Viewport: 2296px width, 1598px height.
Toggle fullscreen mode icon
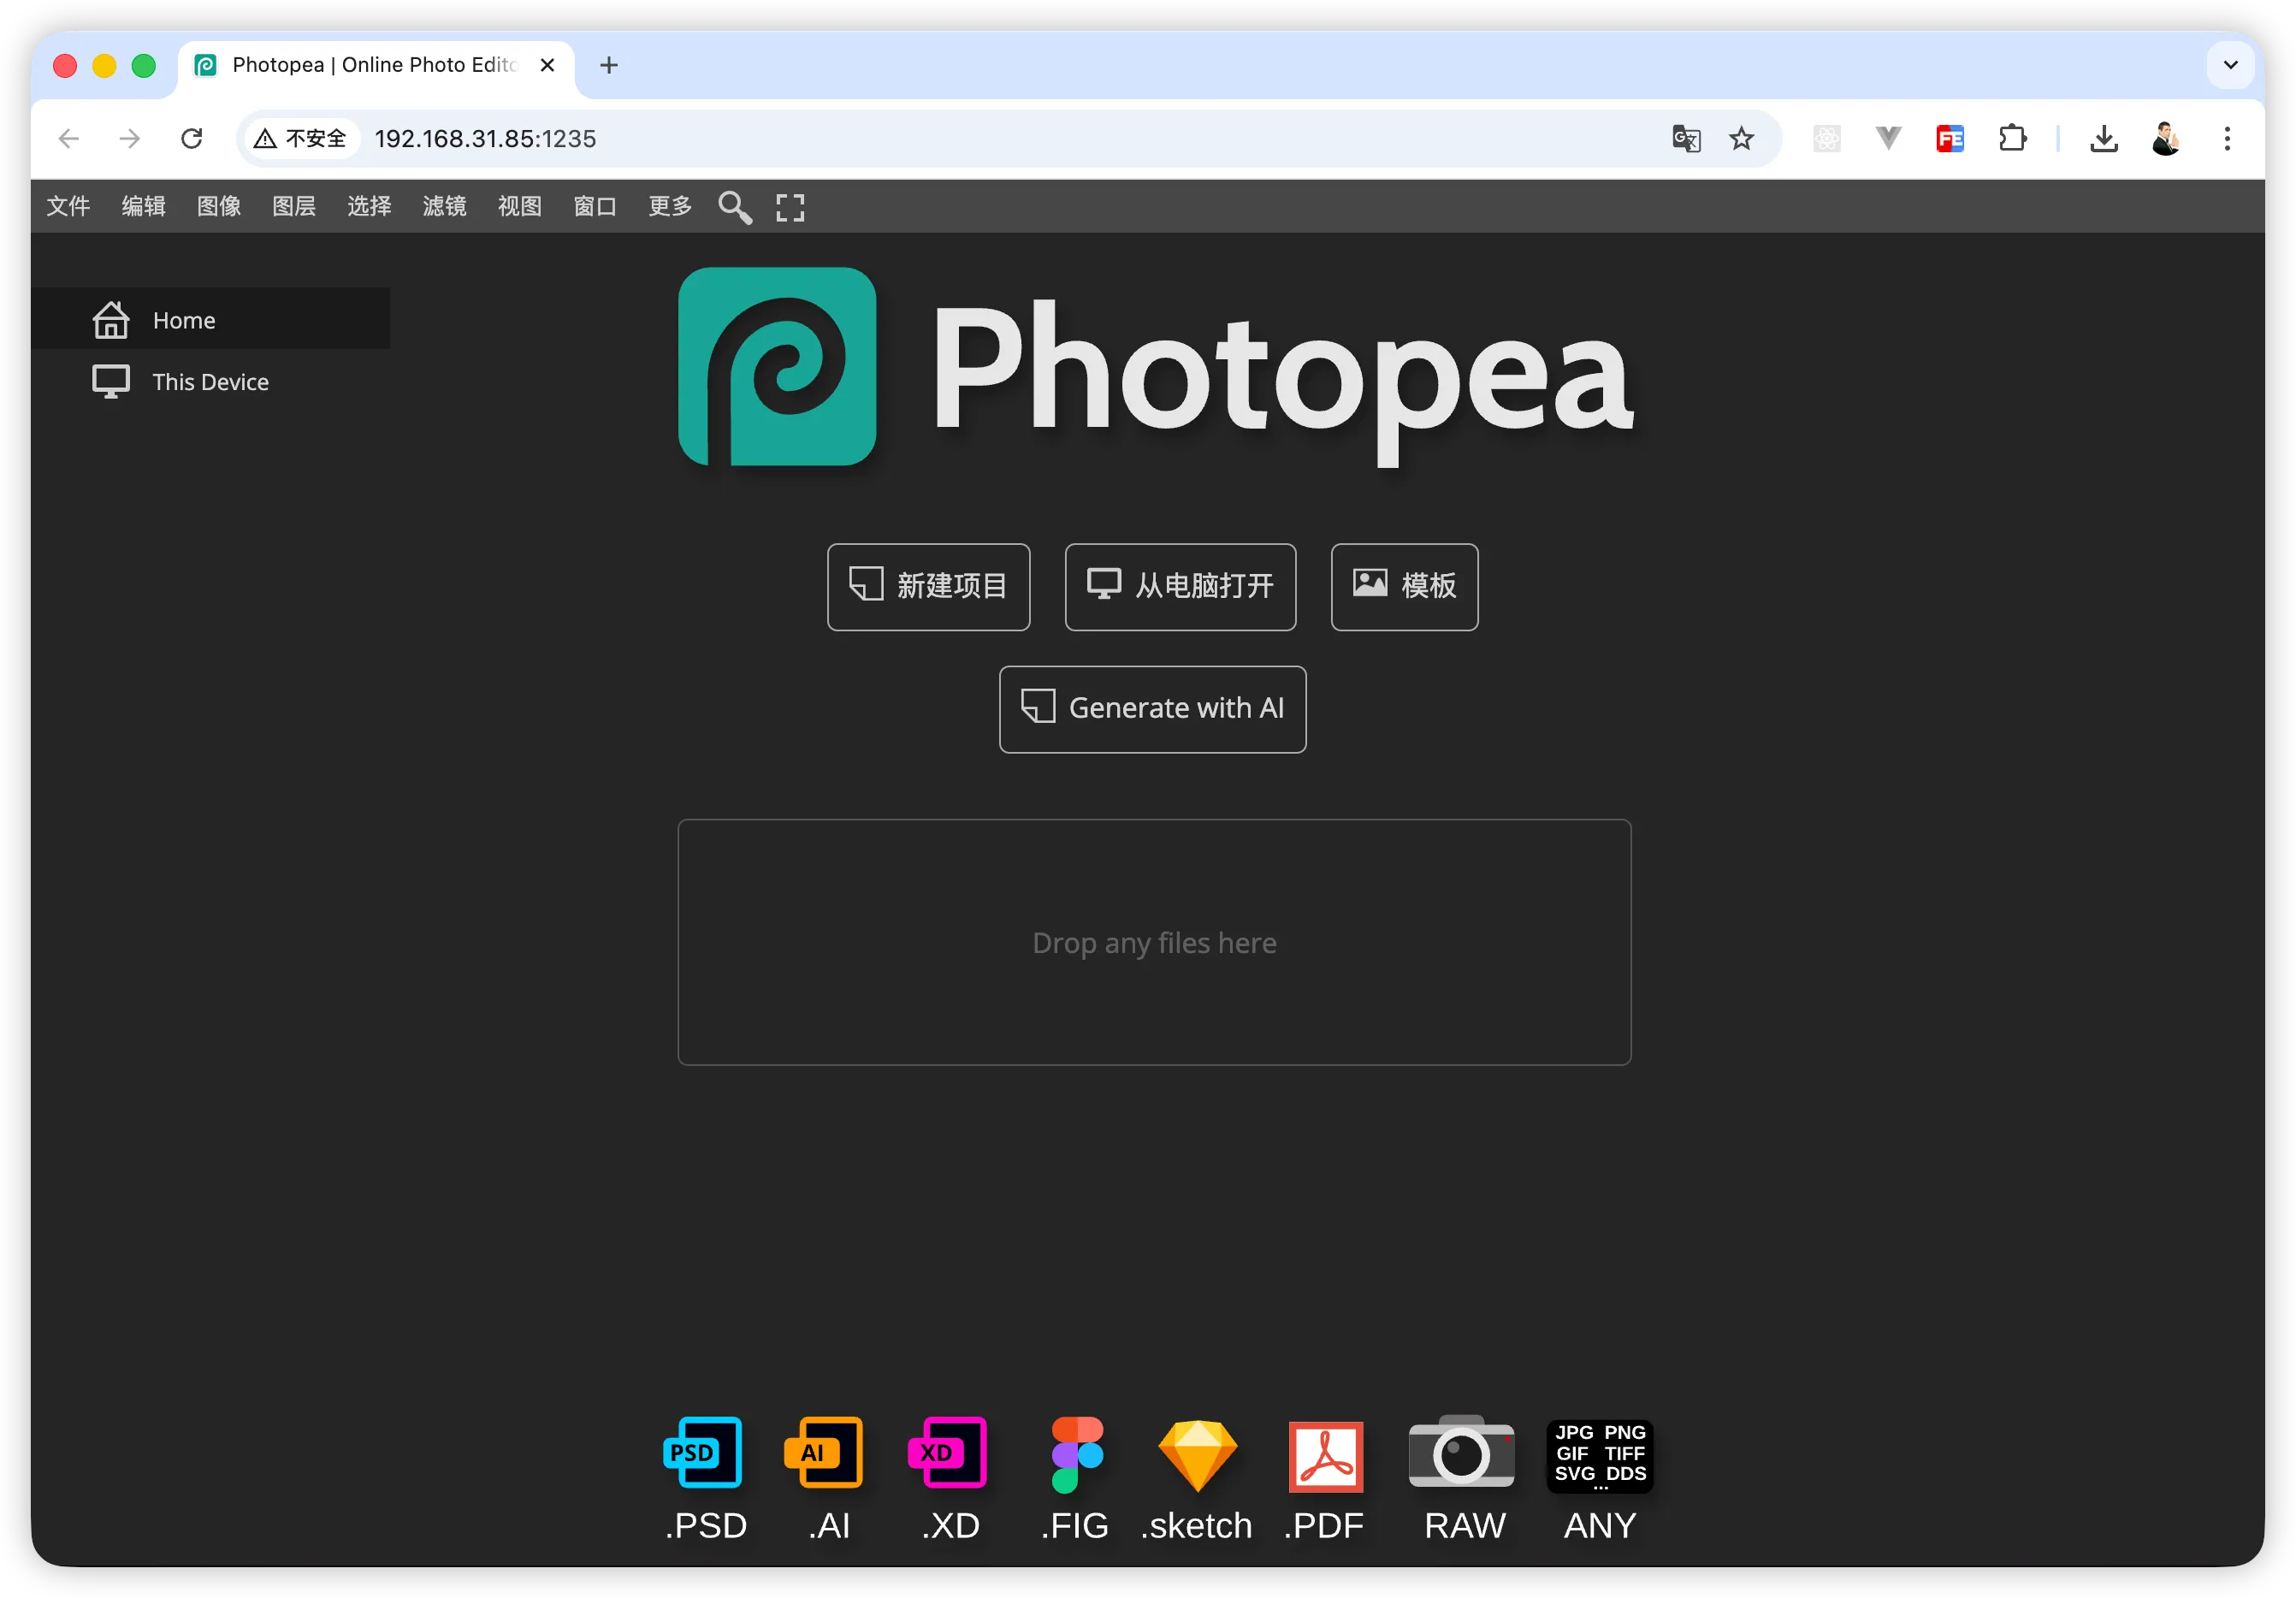790,207
